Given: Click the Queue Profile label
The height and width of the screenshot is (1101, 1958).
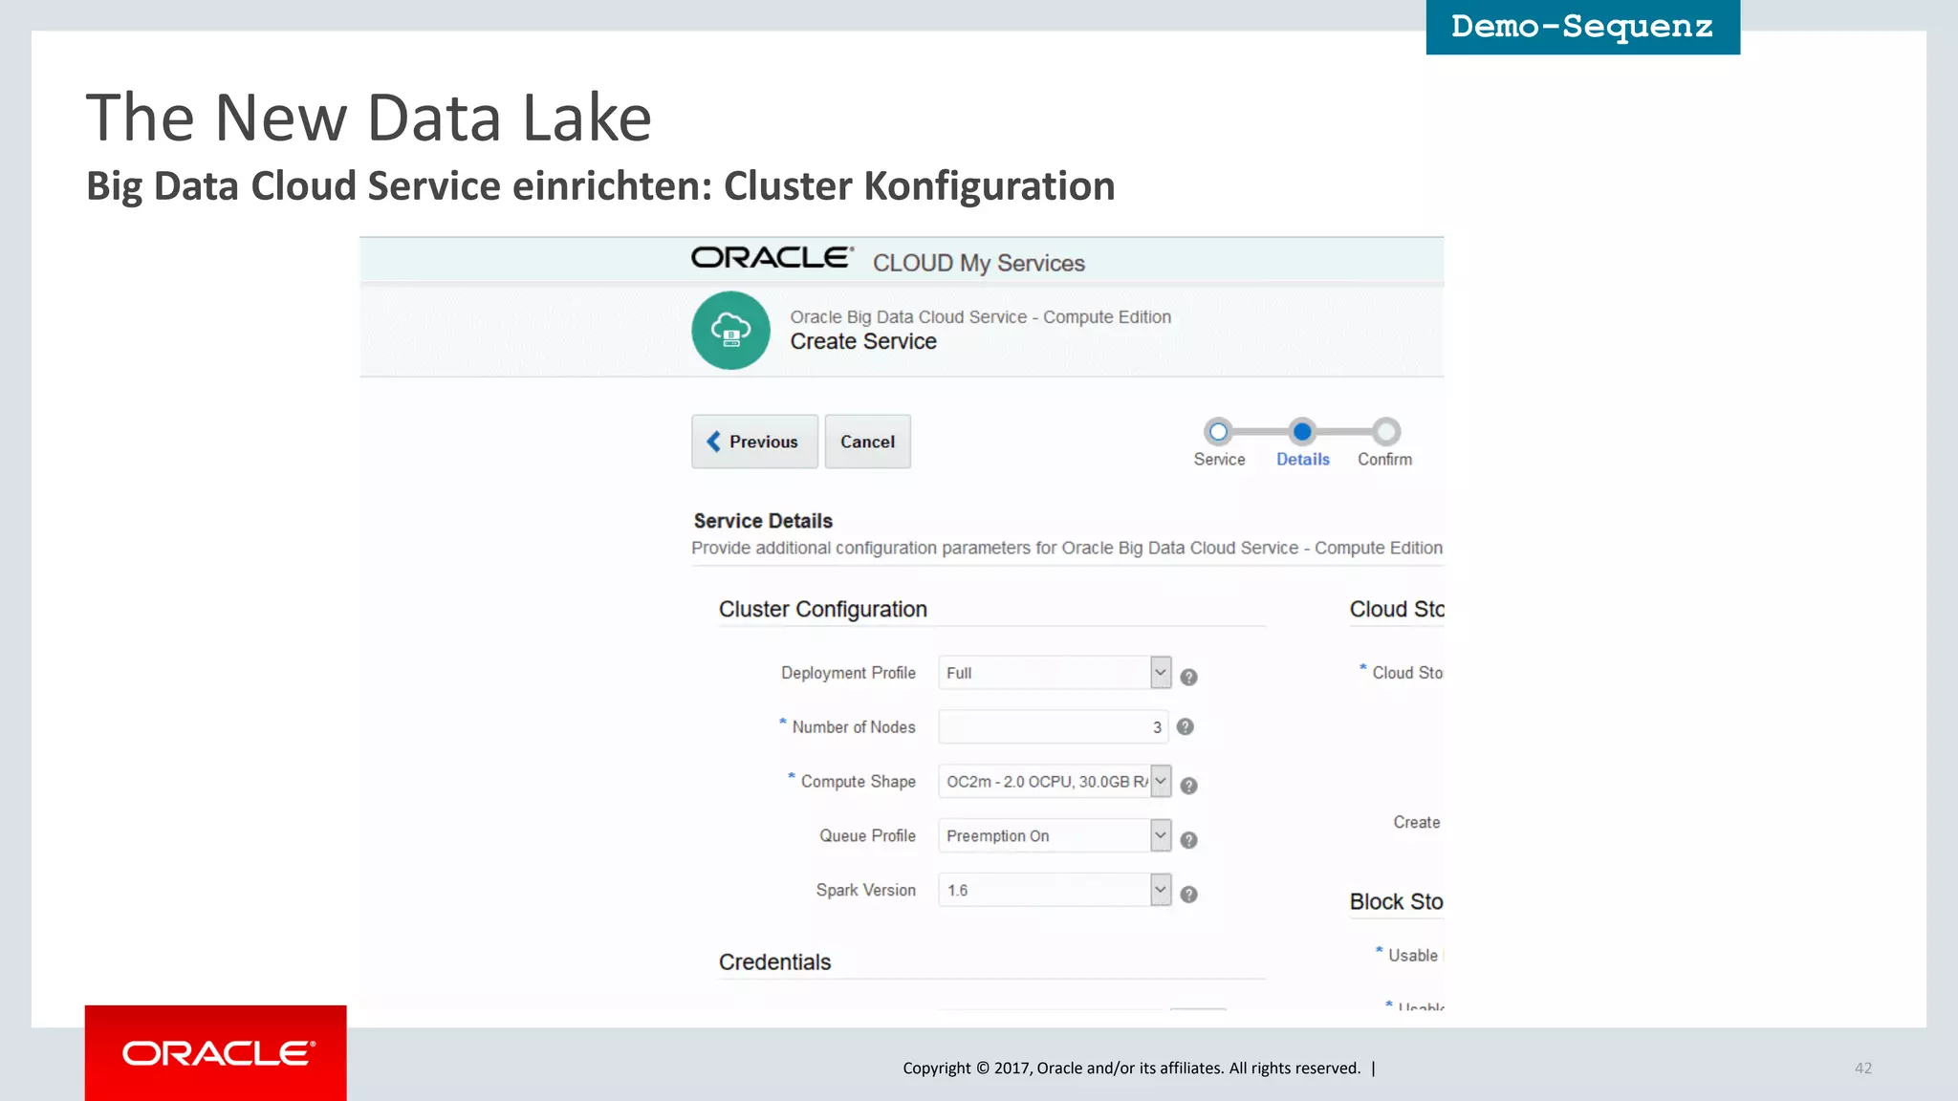Looking at the screenshot, I should coord(867,836).
